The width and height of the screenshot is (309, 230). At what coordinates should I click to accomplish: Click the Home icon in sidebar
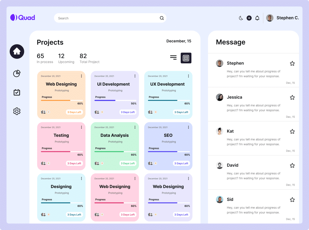point(17,51)
